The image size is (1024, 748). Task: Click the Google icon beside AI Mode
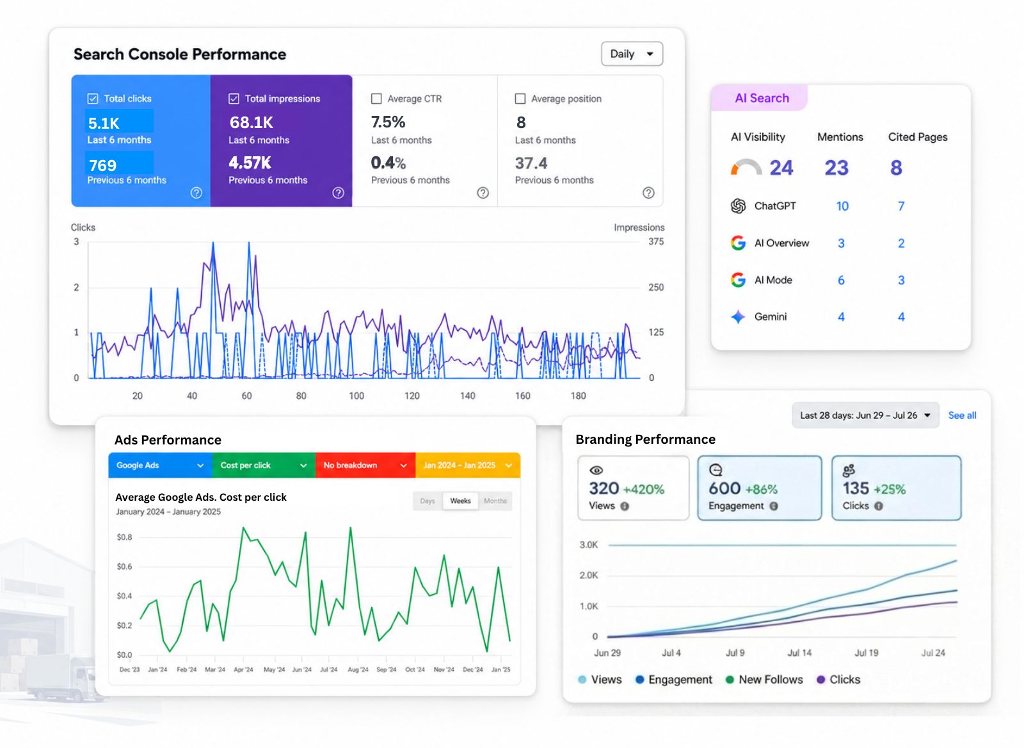738,280
